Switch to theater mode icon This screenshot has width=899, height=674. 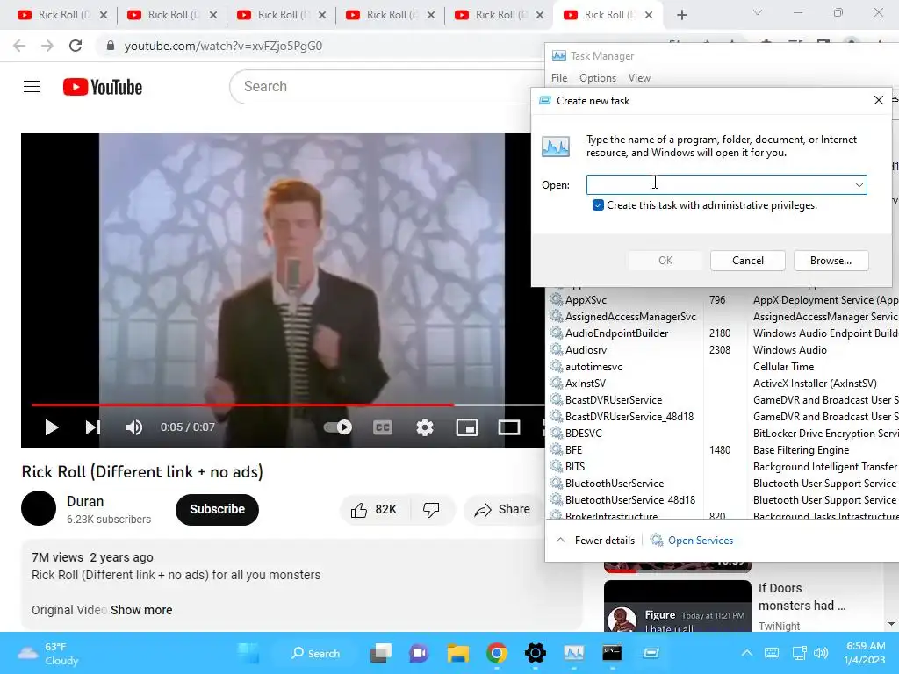(509, 427)
